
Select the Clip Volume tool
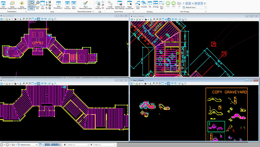point(98,5)
